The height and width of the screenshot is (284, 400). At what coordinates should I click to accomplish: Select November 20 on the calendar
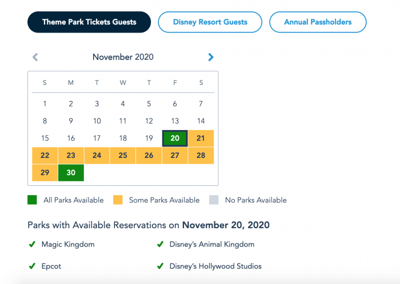point(175,138)
